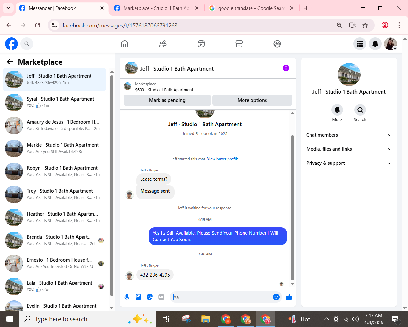Viewport: 408px width, 327px height.
Task: Open $600 - Studio 1 Bath Apartment listing
Action: point(164,90)
